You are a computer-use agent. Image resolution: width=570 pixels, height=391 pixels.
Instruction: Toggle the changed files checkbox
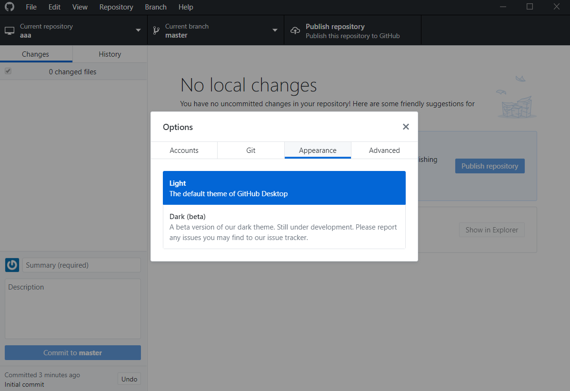click(x=8, y=71)
